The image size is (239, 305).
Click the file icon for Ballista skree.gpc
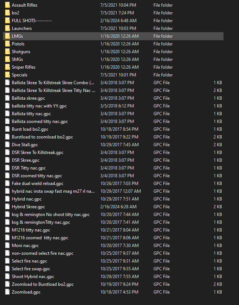point(7,98)
